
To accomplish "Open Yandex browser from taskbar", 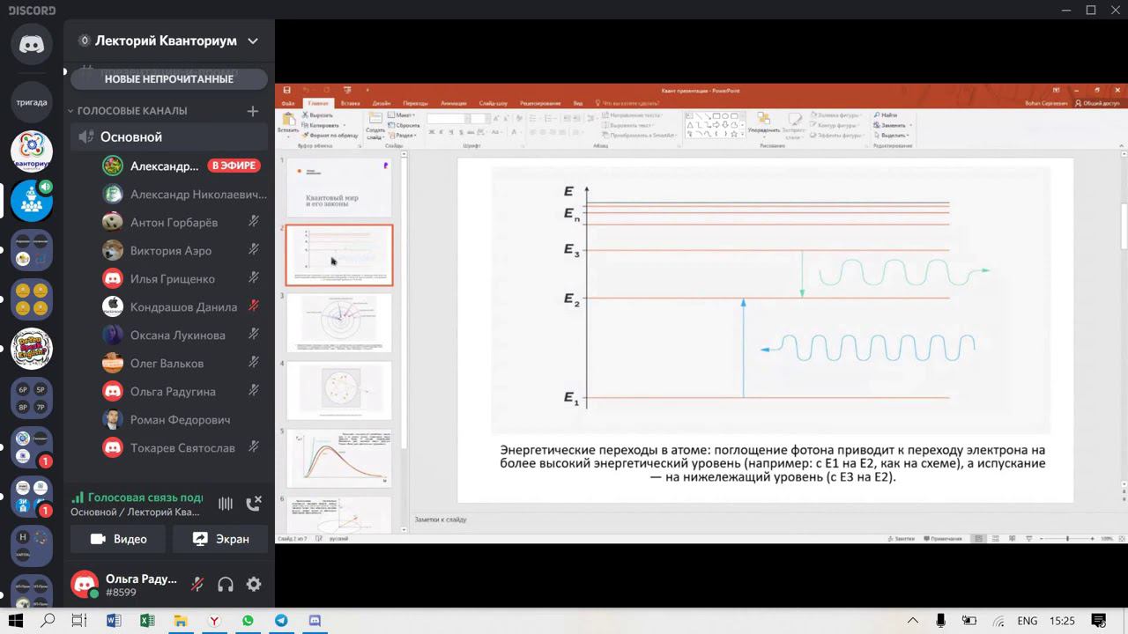I will tap(214, 621).
